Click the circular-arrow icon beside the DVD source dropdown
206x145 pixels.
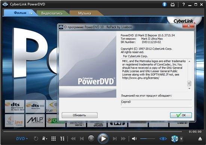[36, 139]
